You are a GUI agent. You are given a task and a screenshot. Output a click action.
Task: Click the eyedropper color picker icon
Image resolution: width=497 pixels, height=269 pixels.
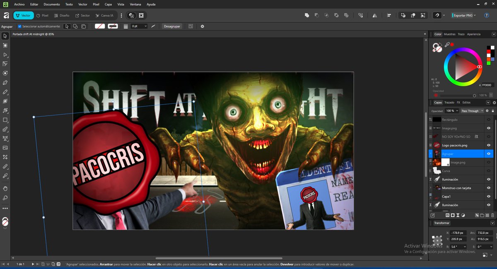point(447,44)
